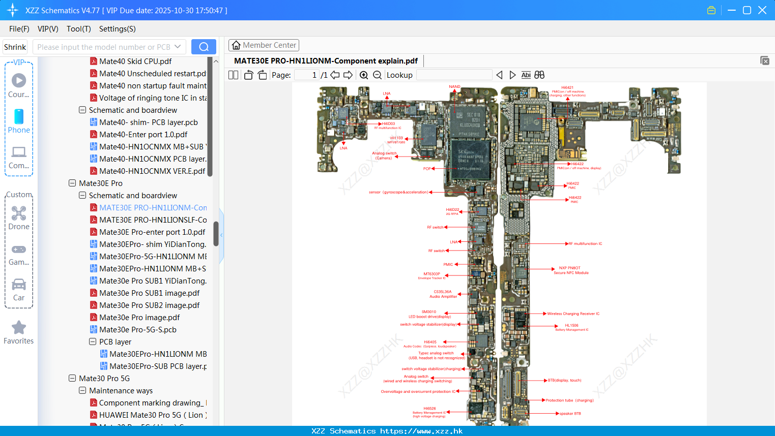Open Component marking drawing file
Screen dimensions: 775x436
click(153, 402)
